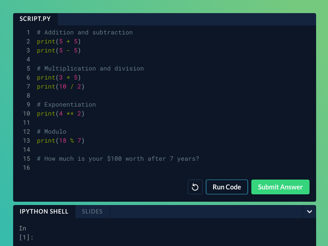The height and width of the screenshot is (246, 328).
Task: Collapse the shell panel using the chevron
Action: [x=310, y=212]
